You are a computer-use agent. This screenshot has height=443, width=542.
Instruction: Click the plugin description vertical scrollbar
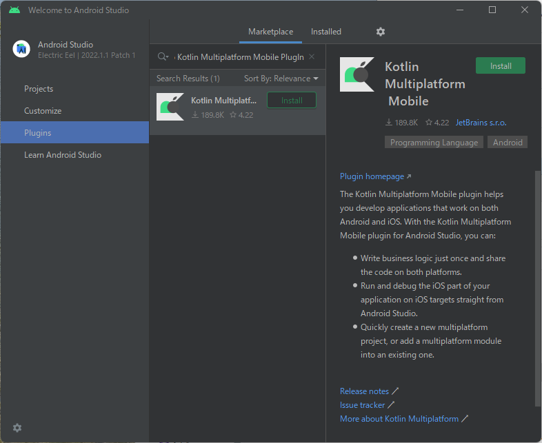click(x=537, y=276)
